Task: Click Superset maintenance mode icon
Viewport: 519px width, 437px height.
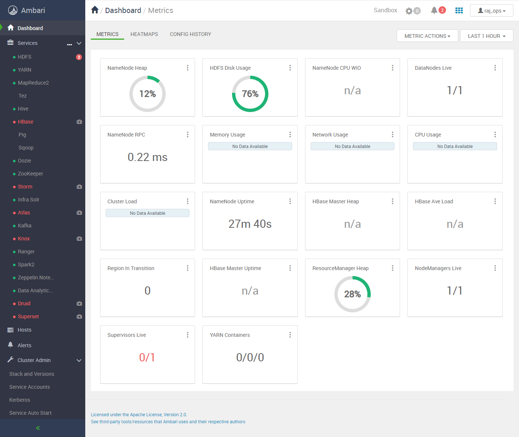Action: click(x=79, y=317)
